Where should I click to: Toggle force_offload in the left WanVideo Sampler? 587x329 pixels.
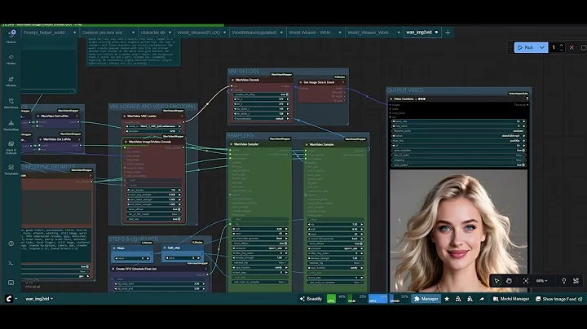pos(260,243)
